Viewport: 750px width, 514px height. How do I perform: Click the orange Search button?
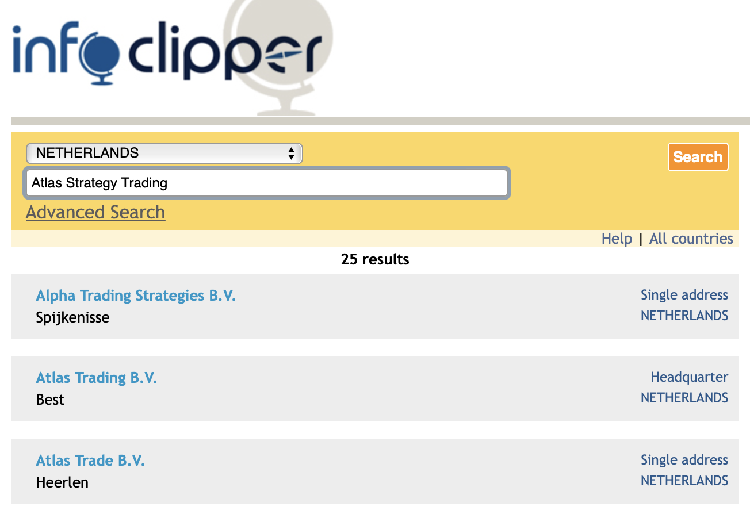coord(698,157)
